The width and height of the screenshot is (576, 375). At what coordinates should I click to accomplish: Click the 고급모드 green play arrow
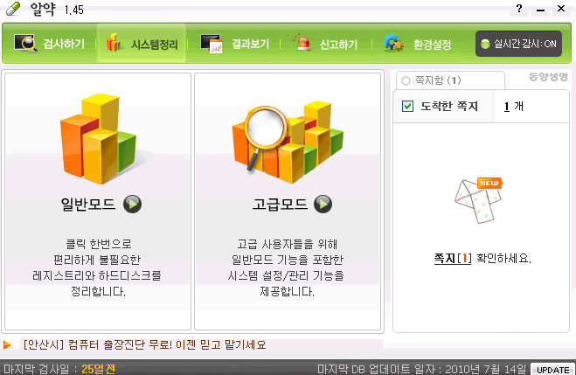pos(323,204)
